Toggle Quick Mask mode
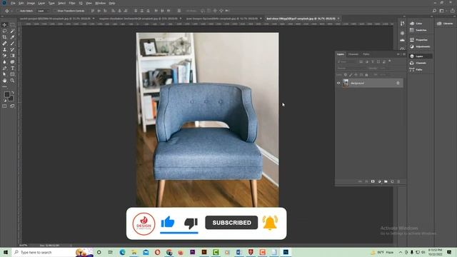 [4, 106]
